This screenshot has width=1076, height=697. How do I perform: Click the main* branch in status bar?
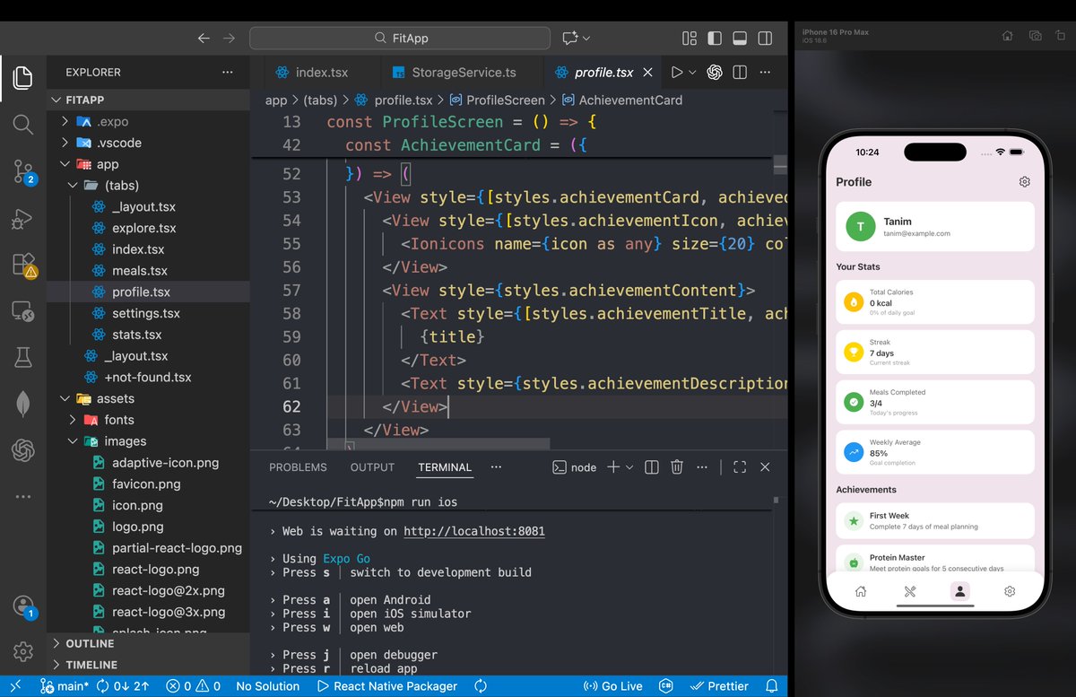[x=65, y=686]
